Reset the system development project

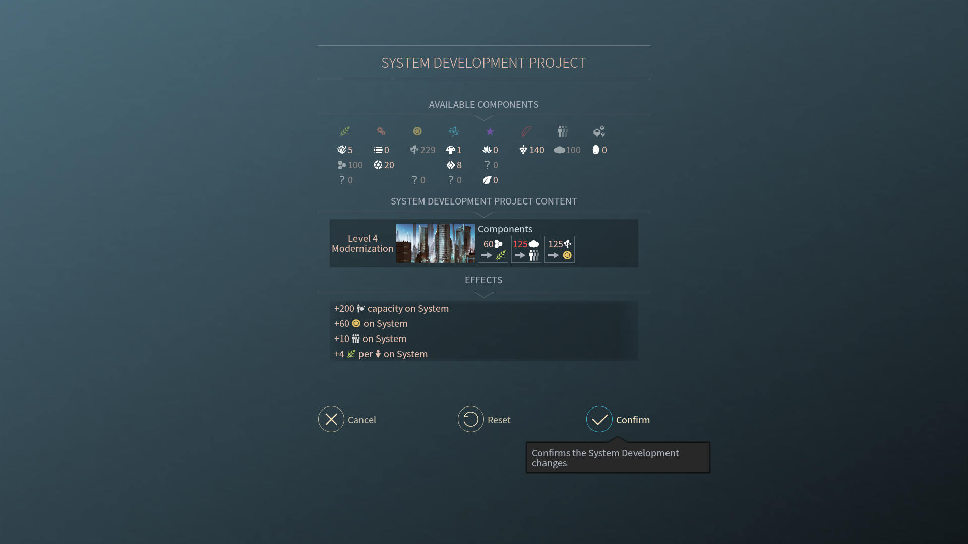pos(471,419)
